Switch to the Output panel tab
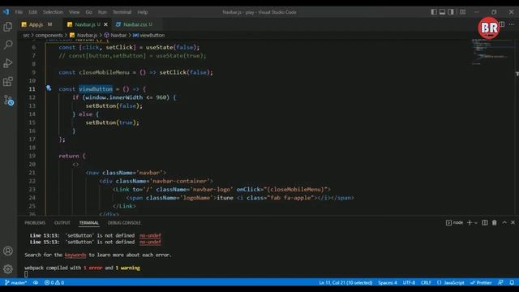Image resolution: width=519 pixels, height=292 pixels. [x=62, y=223]
